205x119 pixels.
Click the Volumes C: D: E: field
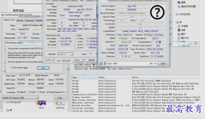point(126,56)
